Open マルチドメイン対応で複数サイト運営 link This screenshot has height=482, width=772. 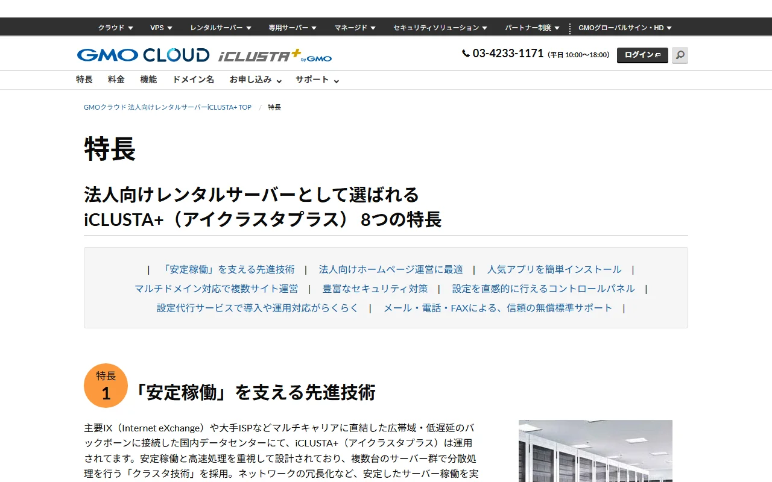[x=216, y=289]
